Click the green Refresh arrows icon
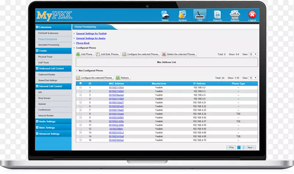The height and width of the screenshot is (174, 294). [x=118, y=78]
